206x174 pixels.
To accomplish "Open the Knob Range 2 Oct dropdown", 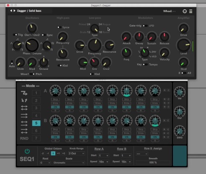I will coord(76,153).
